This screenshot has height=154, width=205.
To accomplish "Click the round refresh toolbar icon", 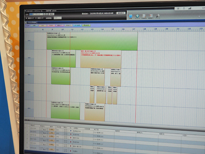I will 137,16.
